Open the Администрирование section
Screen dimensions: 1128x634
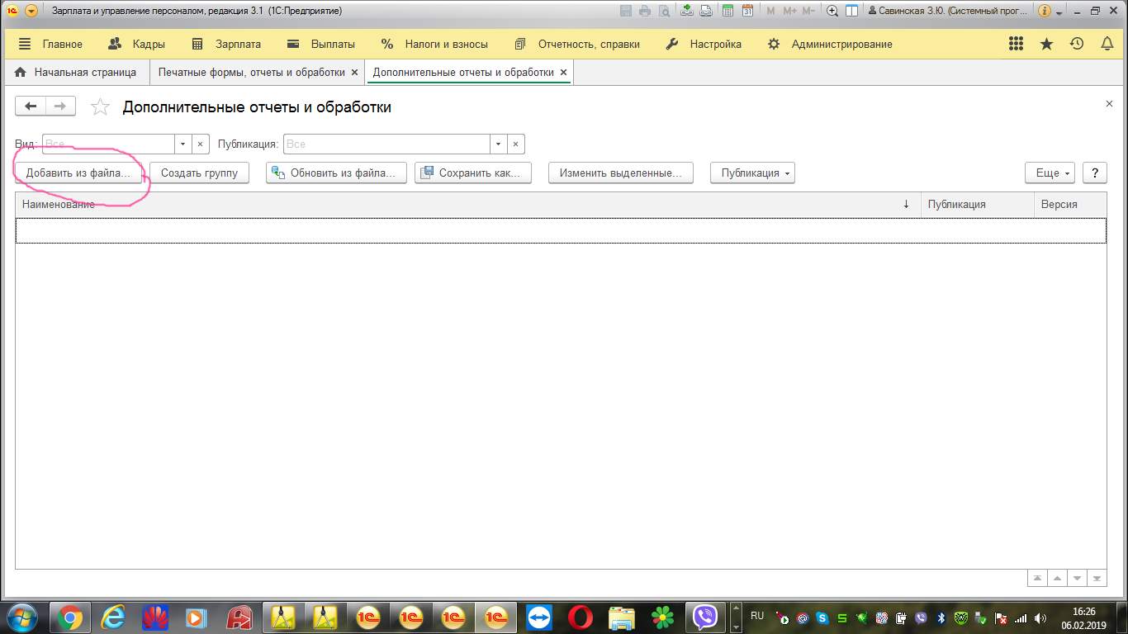(x=829, y=45)
